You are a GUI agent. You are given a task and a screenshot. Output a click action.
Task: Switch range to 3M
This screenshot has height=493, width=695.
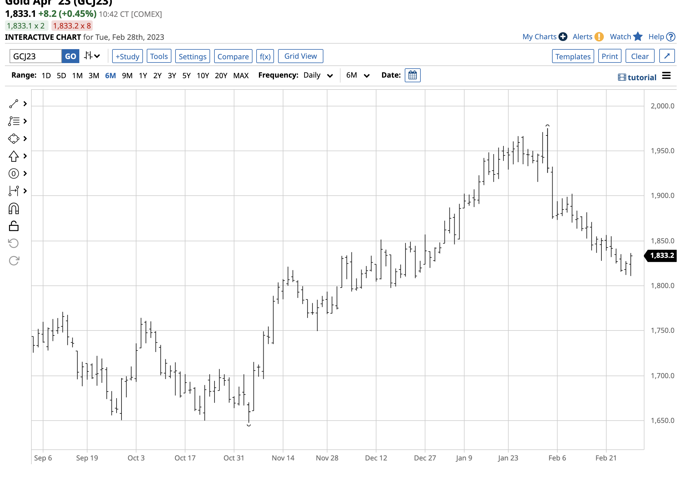(94, 76)
